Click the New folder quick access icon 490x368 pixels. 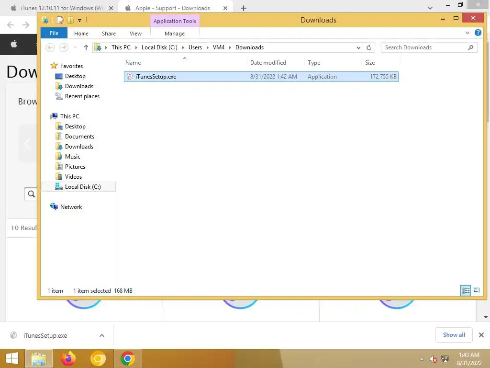point(71,20)
